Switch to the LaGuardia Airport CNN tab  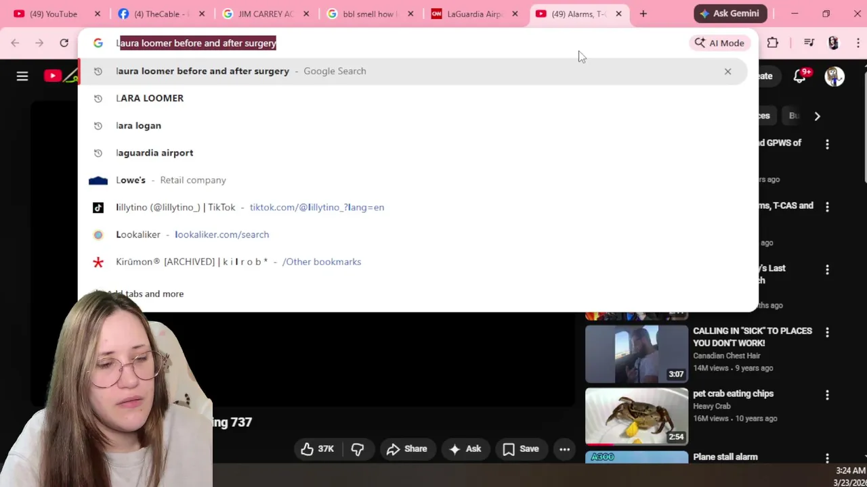(473, 14)
